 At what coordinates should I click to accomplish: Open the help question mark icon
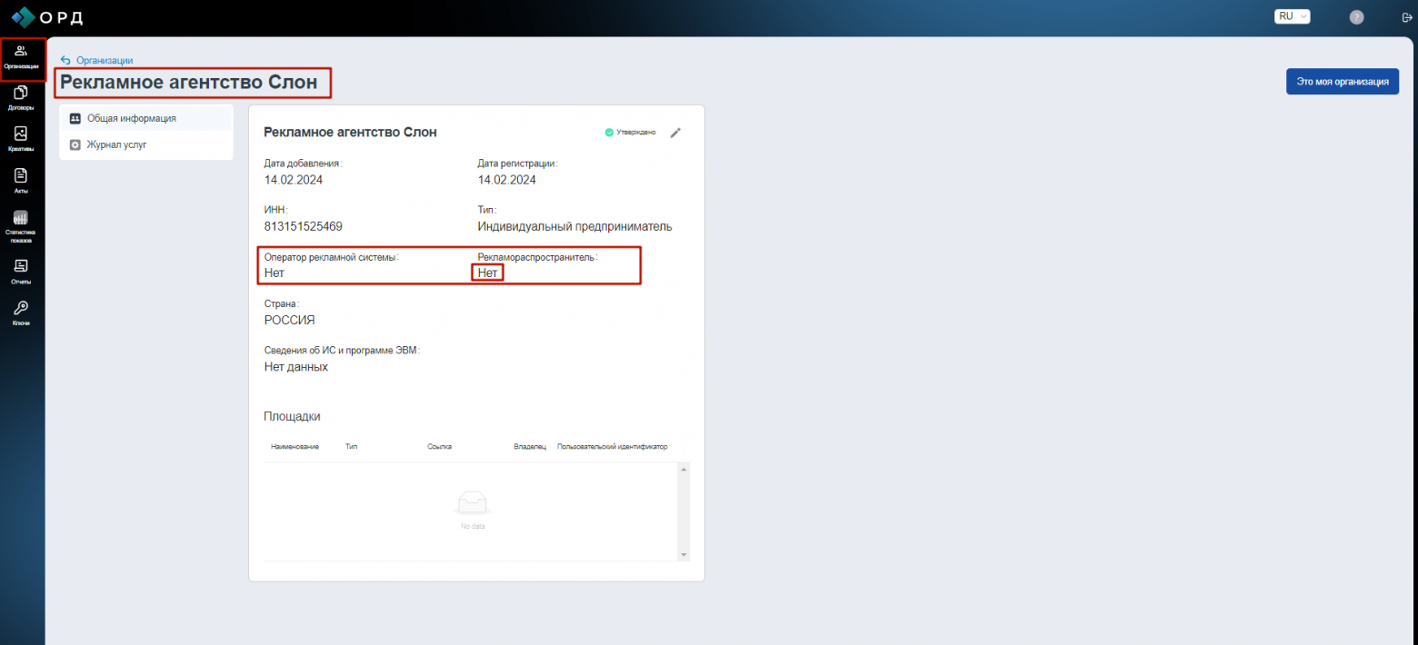[x=1357, y=17]
